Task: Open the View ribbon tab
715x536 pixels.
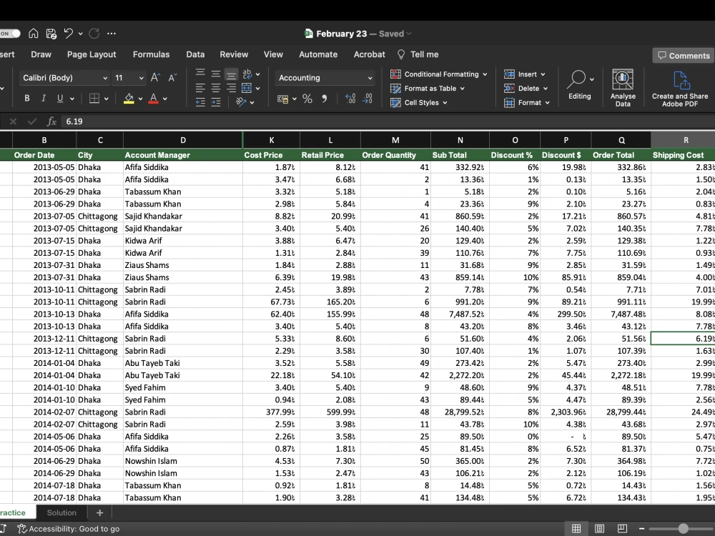Action: tap(273, 54)
